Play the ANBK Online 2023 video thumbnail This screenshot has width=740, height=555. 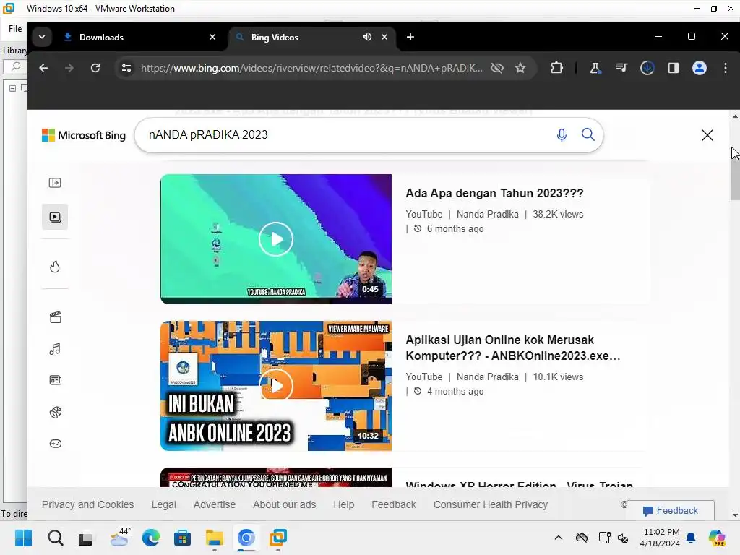tap(276, 386)
